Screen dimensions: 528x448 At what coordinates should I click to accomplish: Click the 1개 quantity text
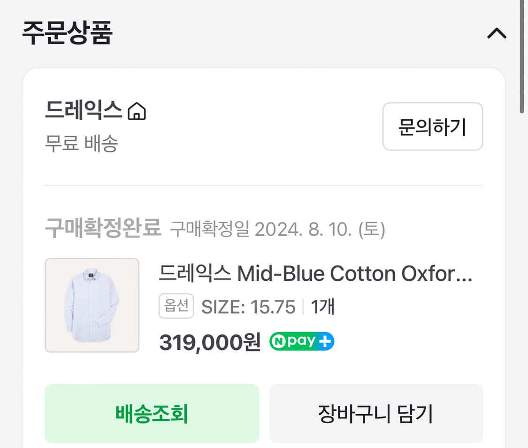[322, 307]
